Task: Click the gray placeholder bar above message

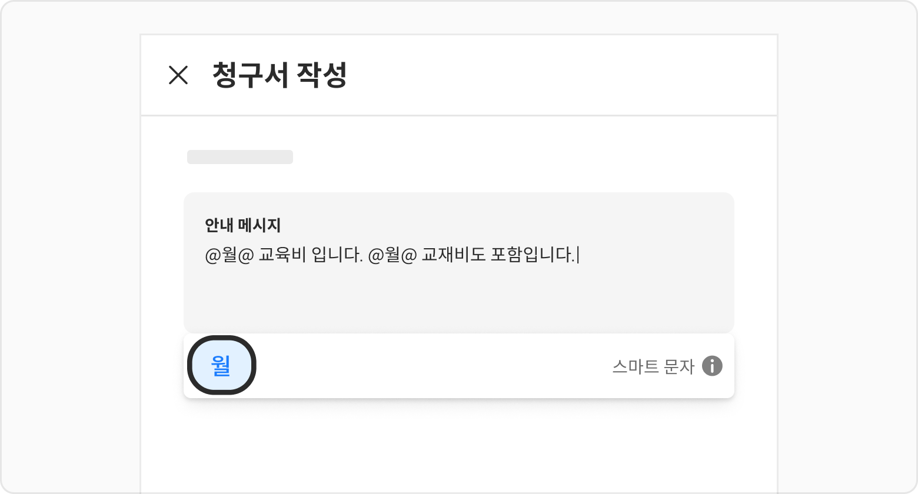Action: coord(240,157)
